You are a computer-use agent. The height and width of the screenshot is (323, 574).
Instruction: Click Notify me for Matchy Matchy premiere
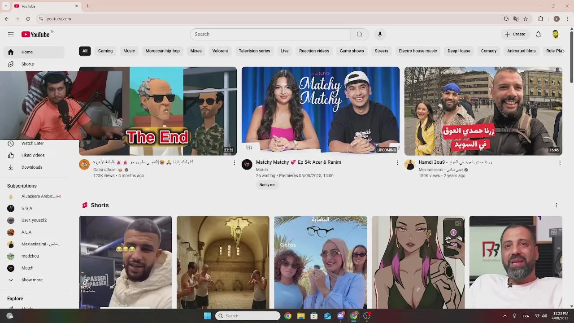click(x=267, y=185)
